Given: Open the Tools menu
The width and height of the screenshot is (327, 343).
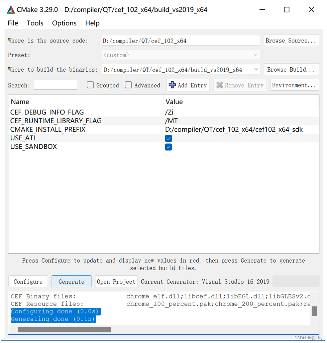Looking at the screenshot, I should [x=35, y=23].
